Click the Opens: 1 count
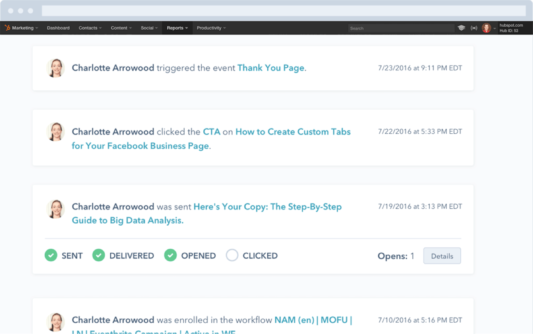Image resolution: width=533 pixels, height=334 pixels. [396, 256]
